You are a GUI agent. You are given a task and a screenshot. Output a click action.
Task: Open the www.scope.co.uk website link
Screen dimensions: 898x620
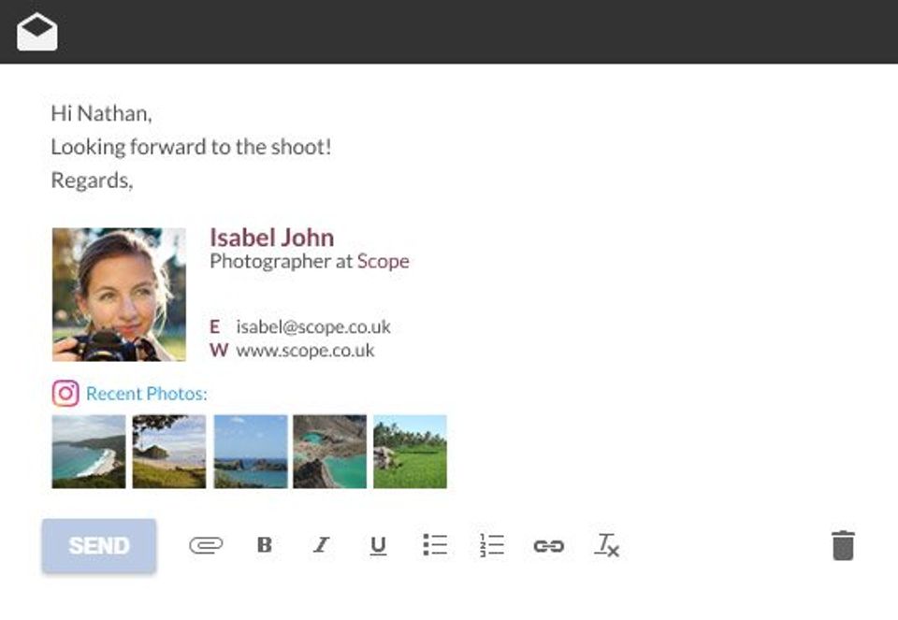click(305, 351)
